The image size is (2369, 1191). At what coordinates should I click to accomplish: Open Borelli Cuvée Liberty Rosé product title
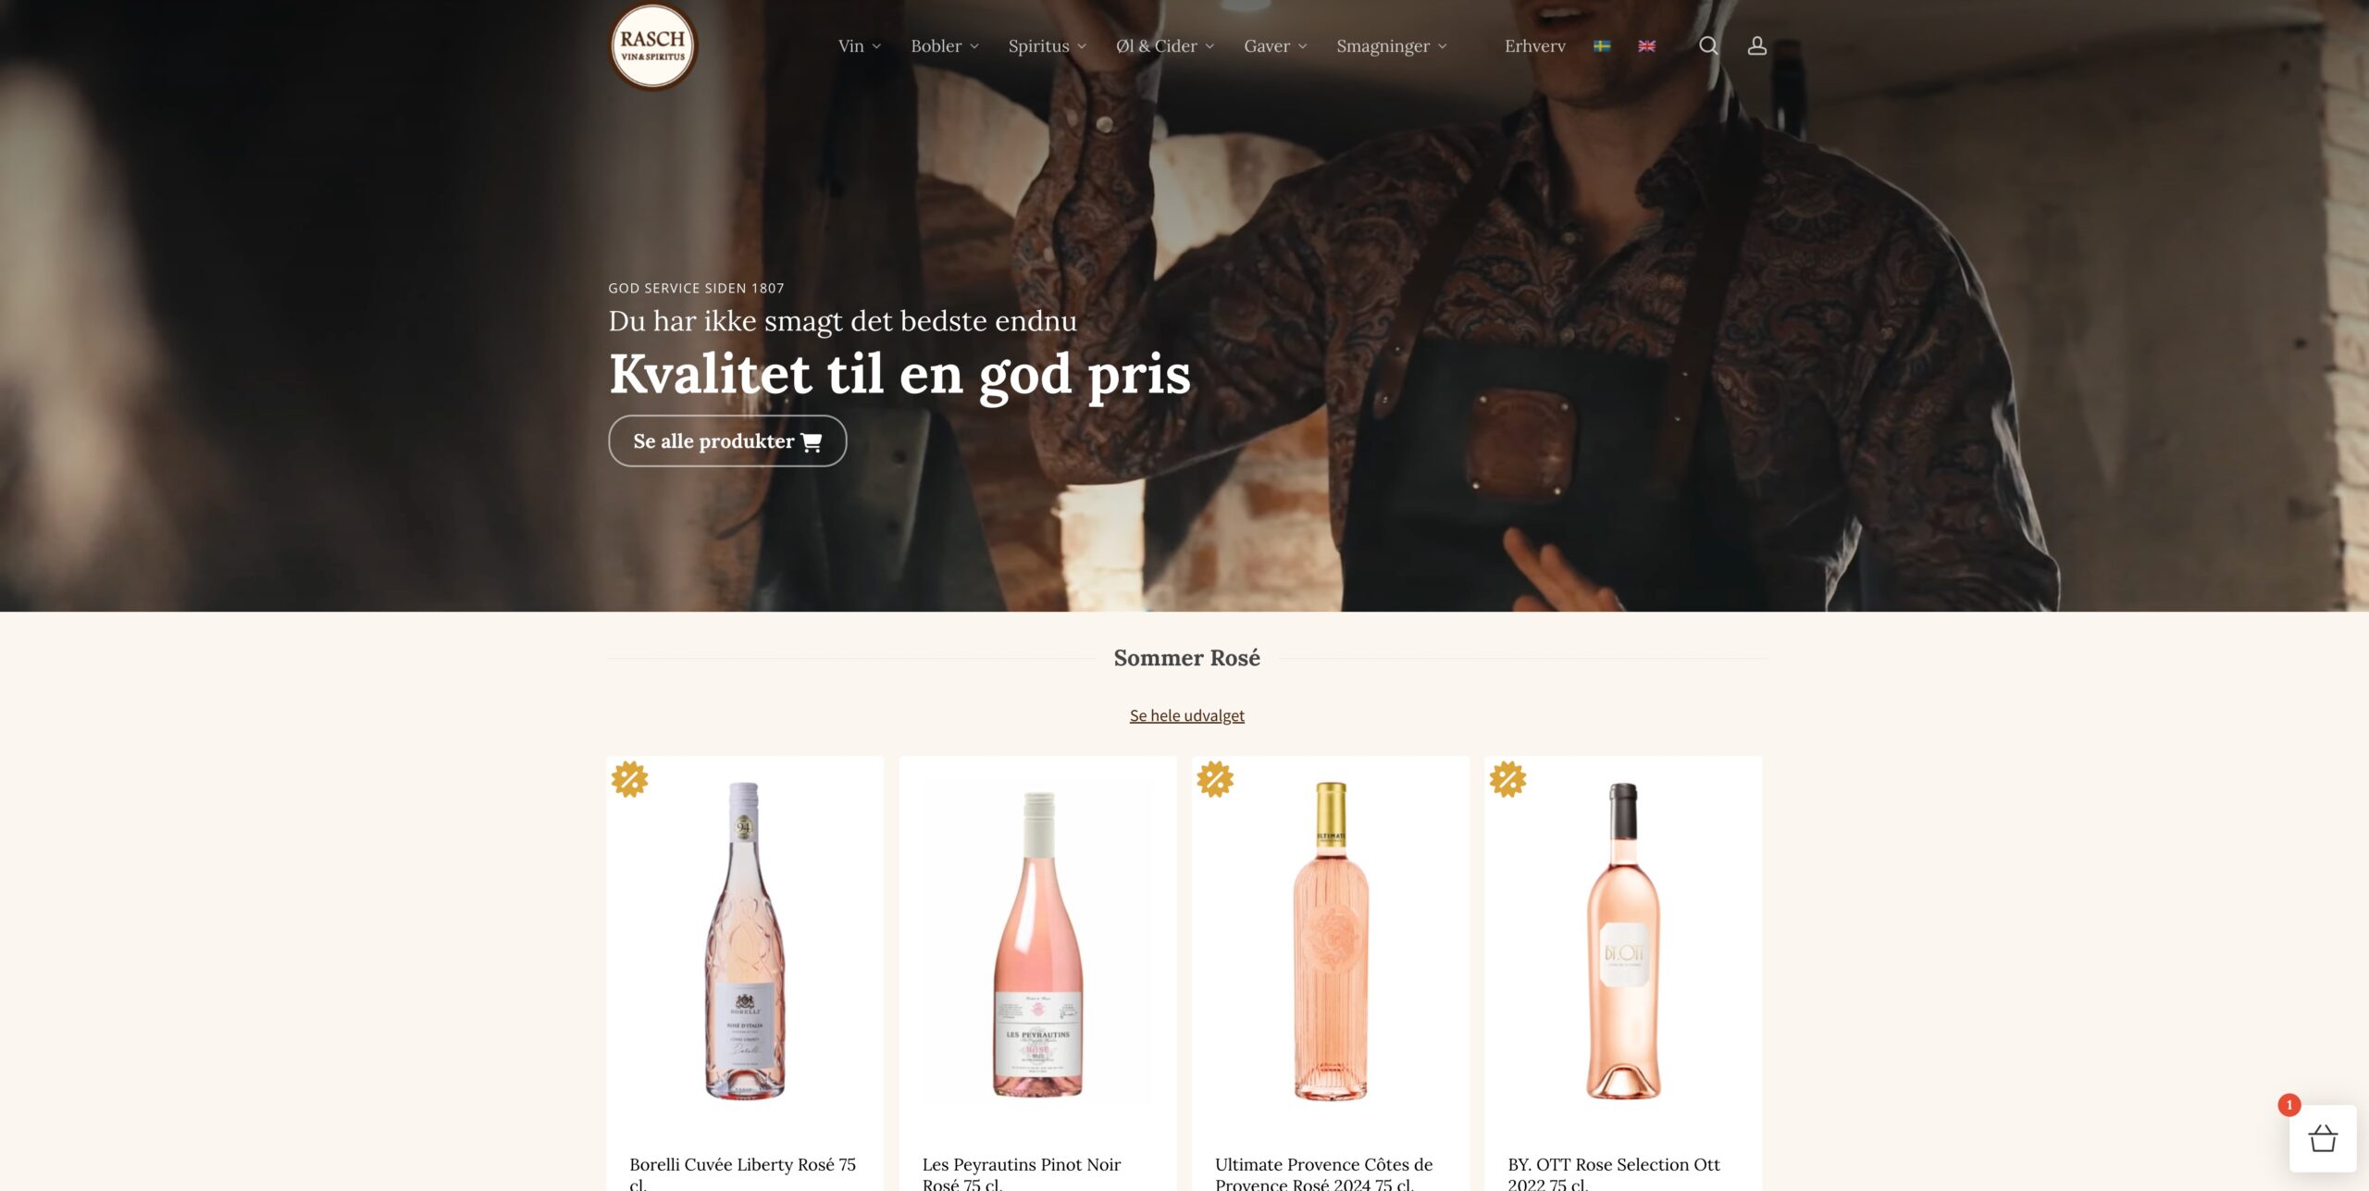[742, 1173]
